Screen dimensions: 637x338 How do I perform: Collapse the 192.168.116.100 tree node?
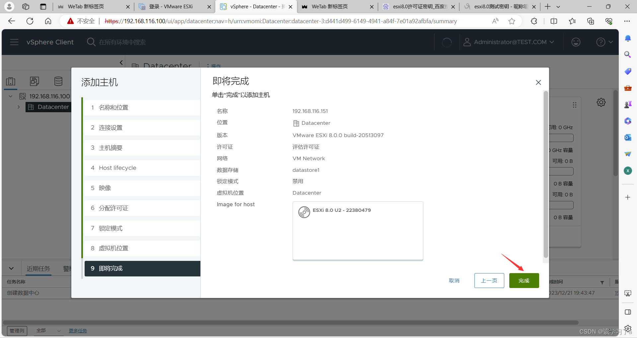(11, 96)
